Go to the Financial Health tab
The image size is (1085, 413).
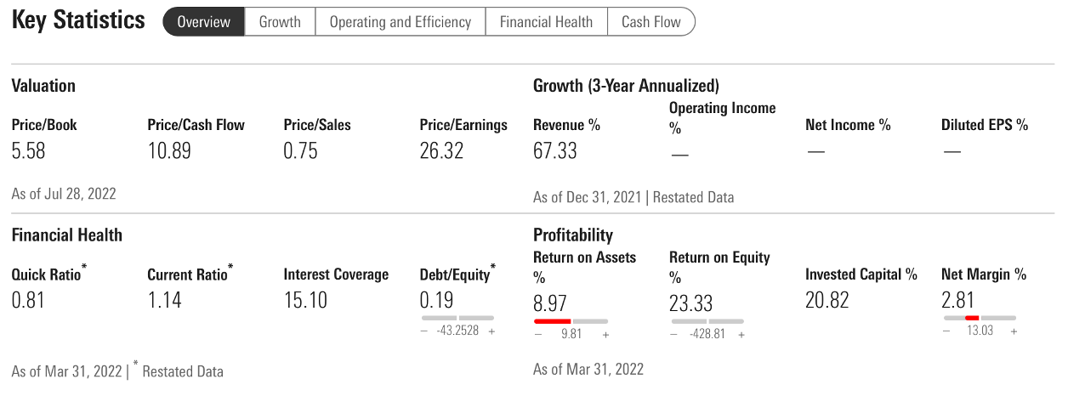click(546, 22)
